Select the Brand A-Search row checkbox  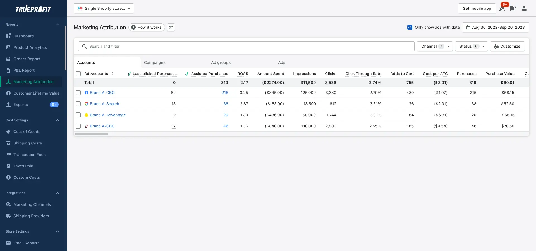click(78, 104)
